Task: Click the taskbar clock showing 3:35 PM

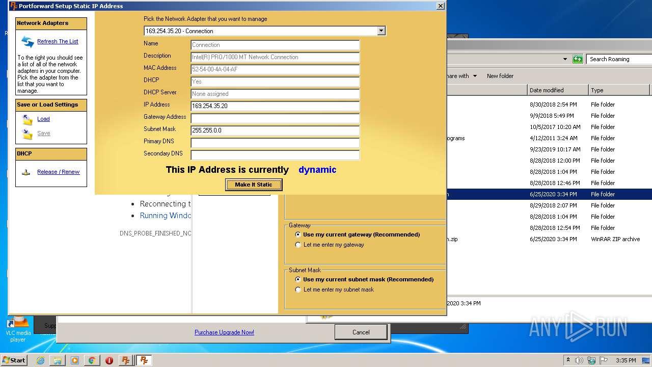Action: [626, 360]
